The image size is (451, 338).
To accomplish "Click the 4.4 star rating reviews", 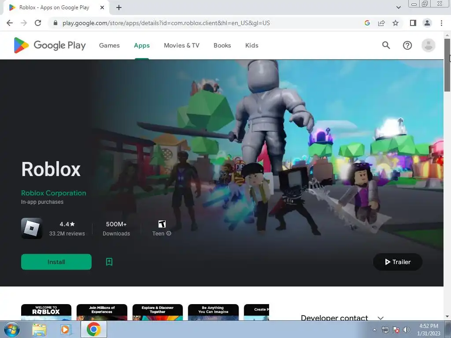I will point(67,228).
